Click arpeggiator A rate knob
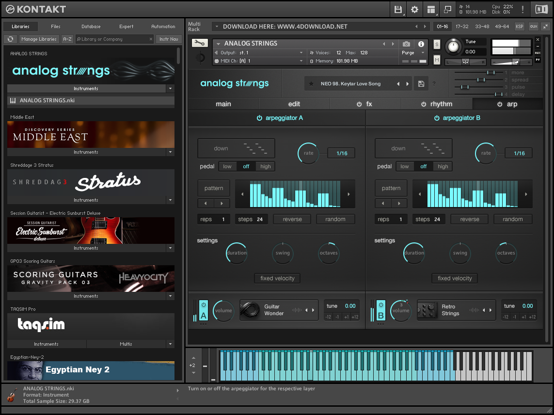 coord(308,153)
